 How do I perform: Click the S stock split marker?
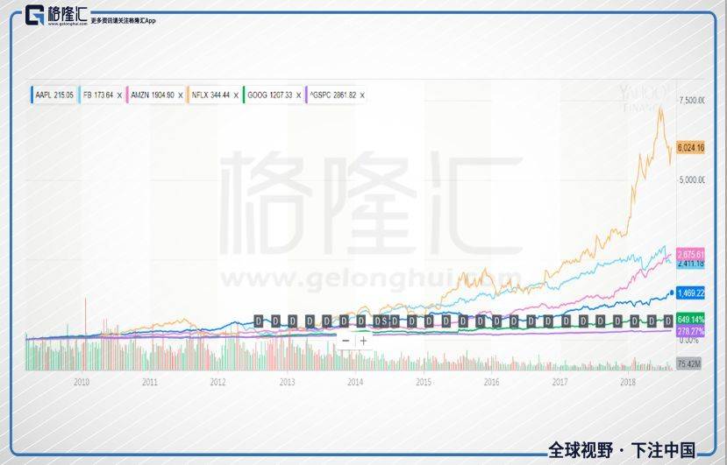(x=384, y=321)
